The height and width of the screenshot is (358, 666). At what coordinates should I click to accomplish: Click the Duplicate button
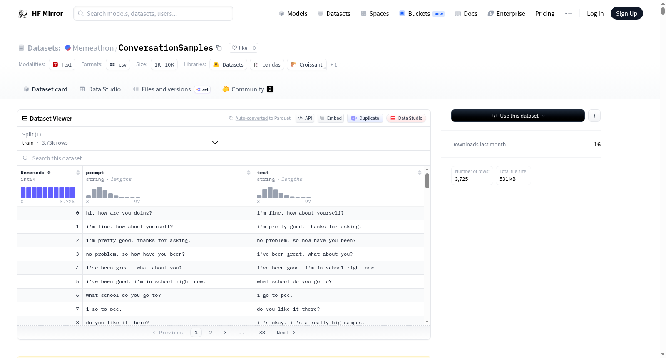(365, 118)
